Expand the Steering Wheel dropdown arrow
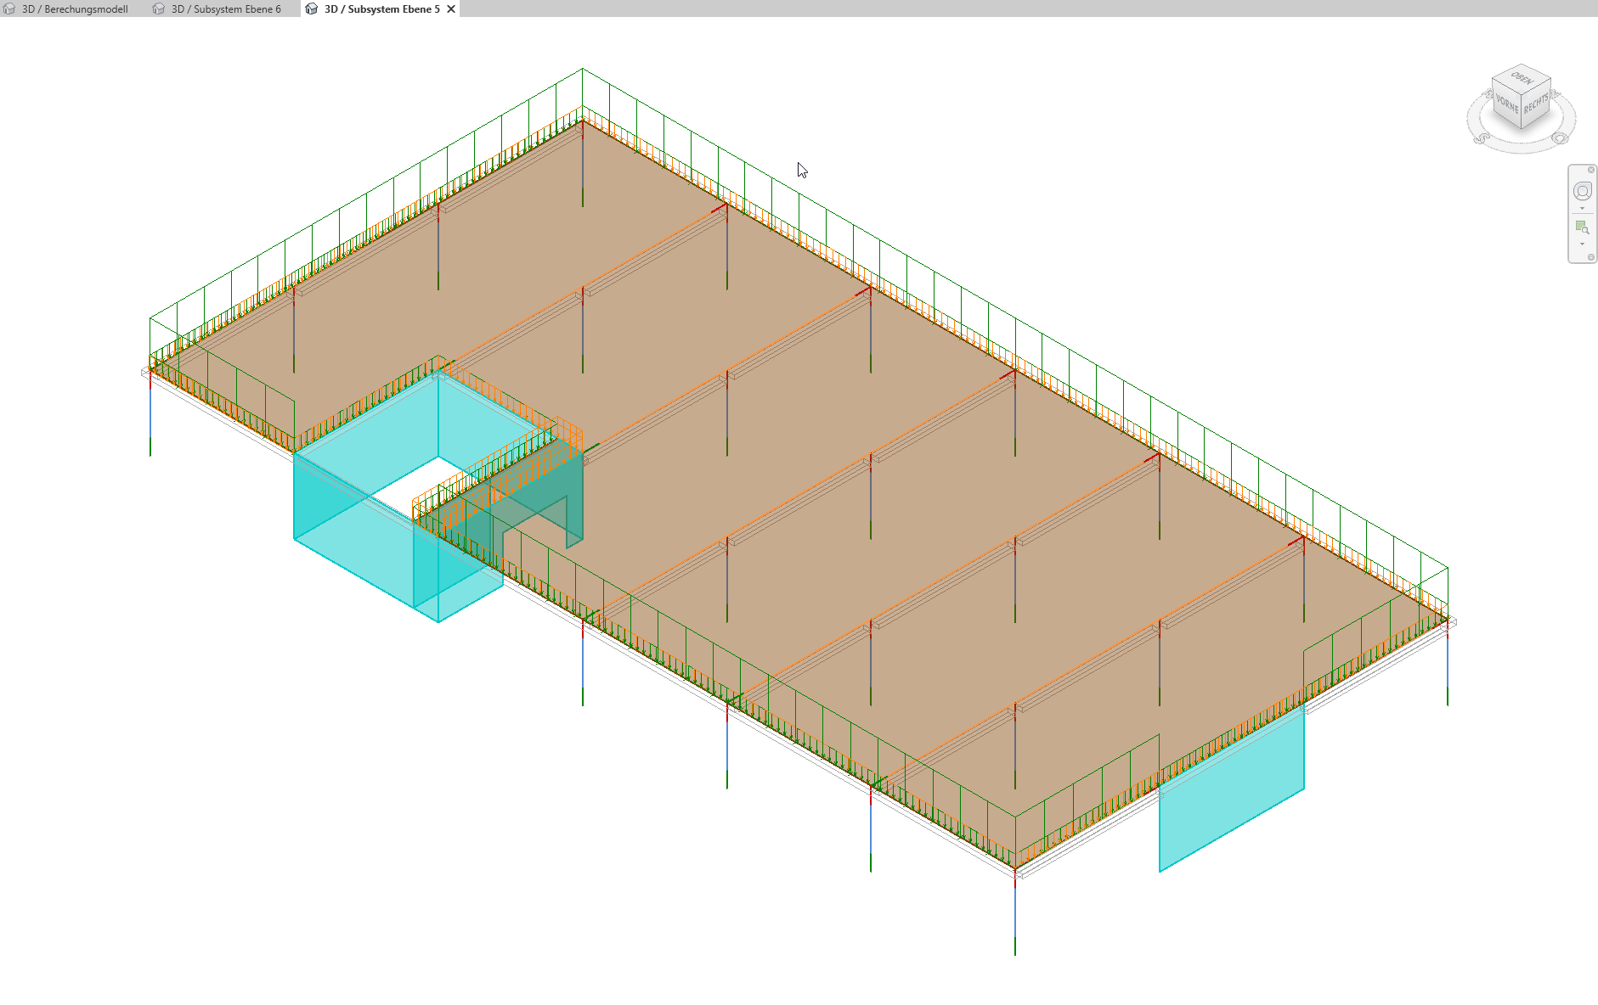The width and height of the screenshot is (1598, 1005). pyautogui.click(x=1582, y=209)
